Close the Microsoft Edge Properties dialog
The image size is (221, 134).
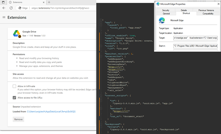pyautogui.click(x=218, y=4)
